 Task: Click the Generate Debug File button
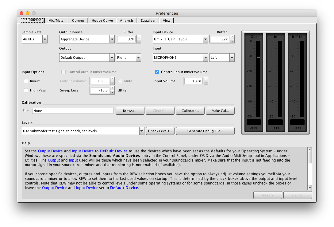205,131
